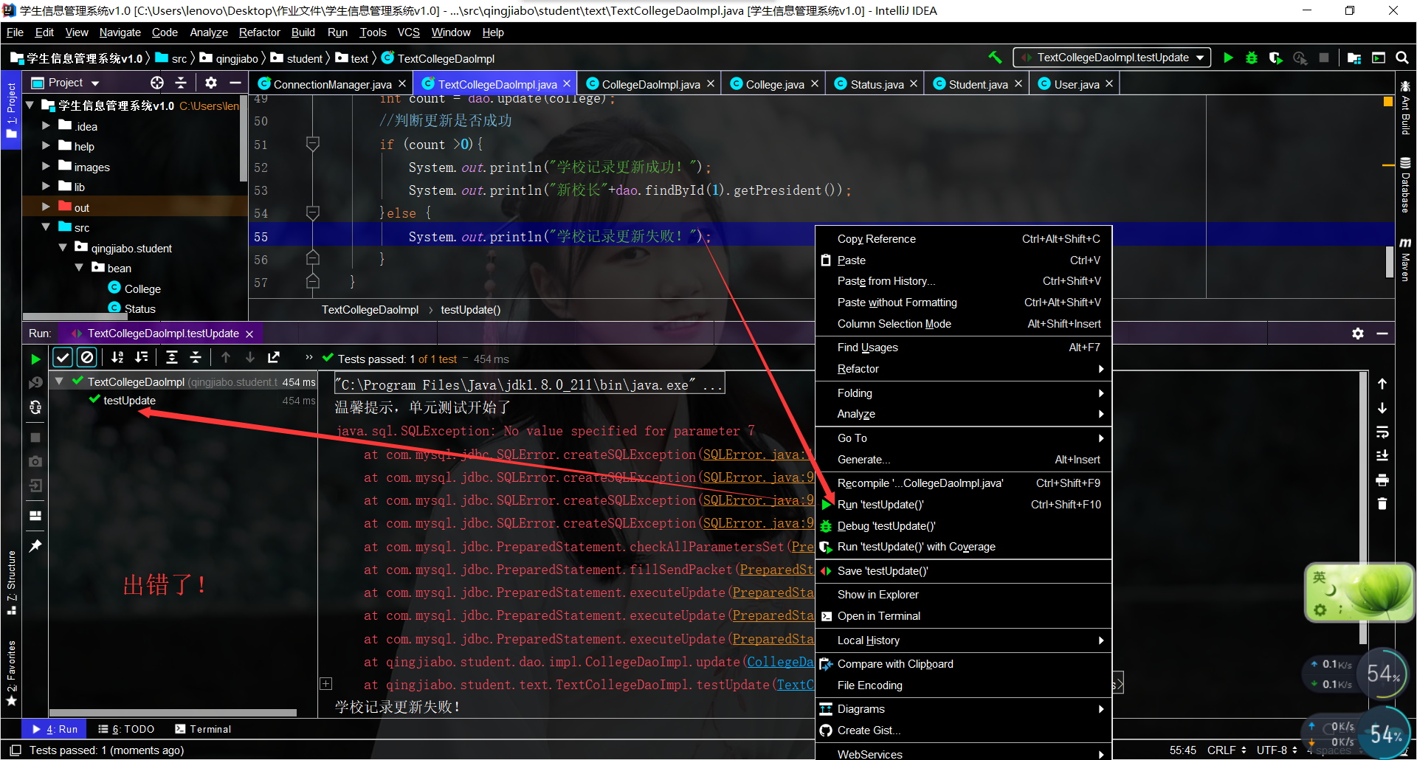Expand the images folder
The height and width of the screenshot is (760, 1417).
tap(46, 166)
